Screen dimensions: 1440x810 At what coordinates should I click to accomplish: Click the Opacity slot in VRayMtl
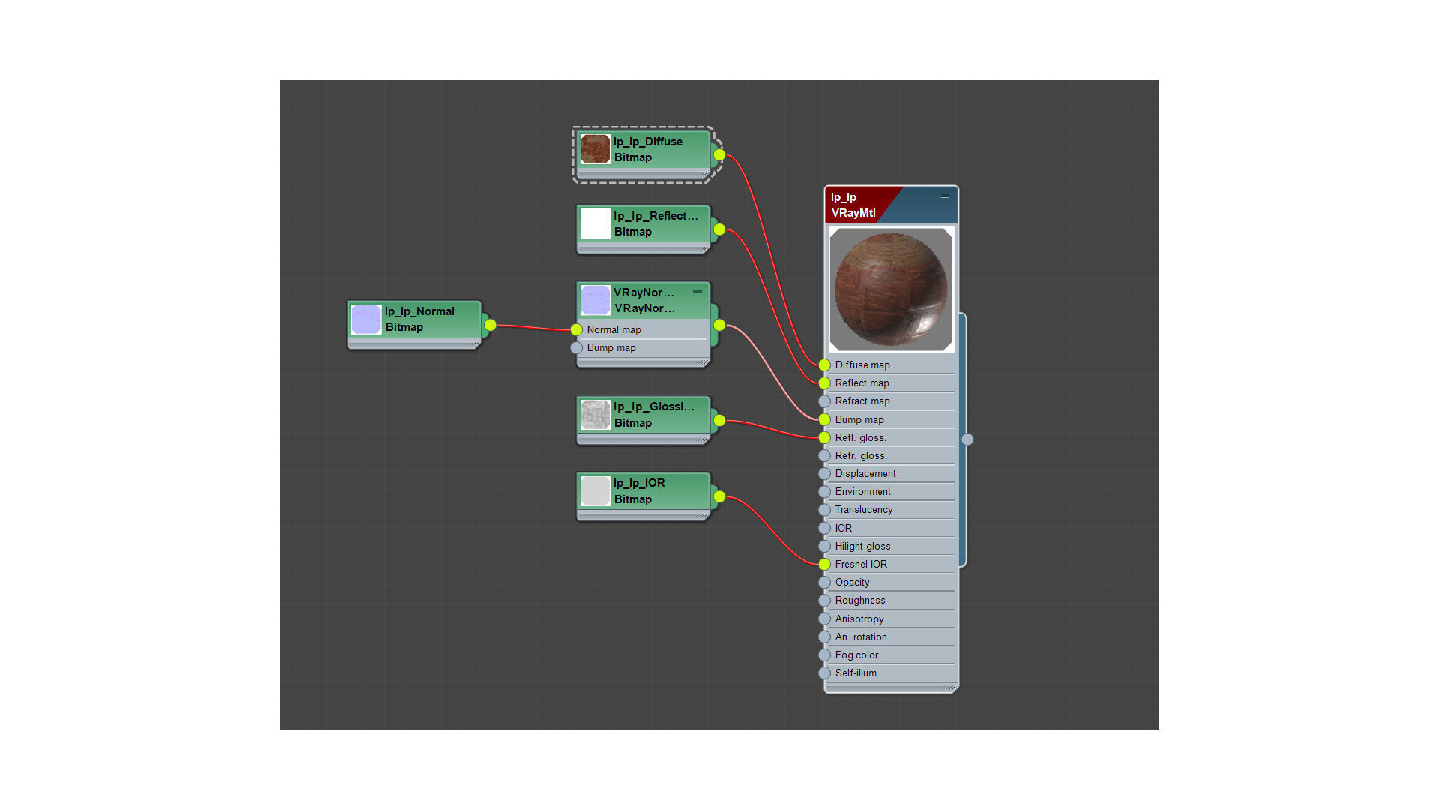coord(853,583)
